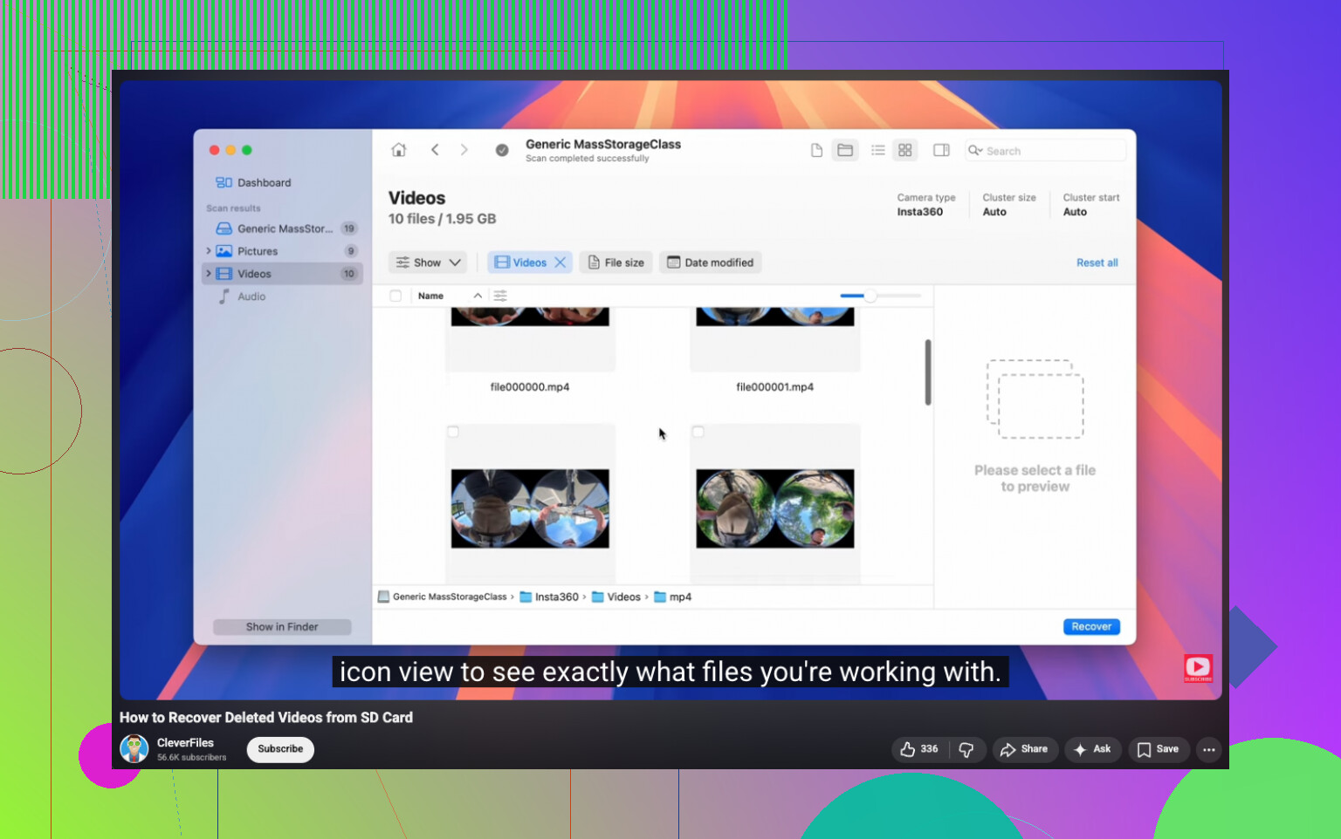This screenshot has width=1341, height=839.
Task: Open Cluster start Auto setting
Action: tap(1075, 212)
